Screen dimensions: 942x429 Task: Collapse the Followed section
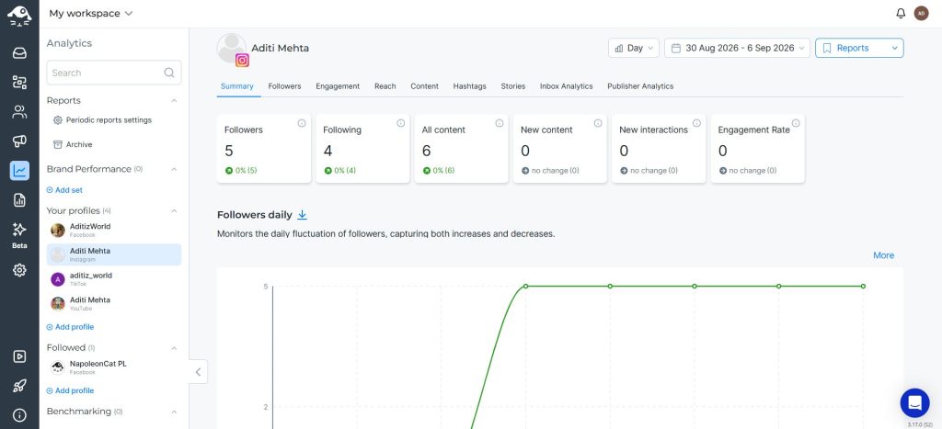174,348
